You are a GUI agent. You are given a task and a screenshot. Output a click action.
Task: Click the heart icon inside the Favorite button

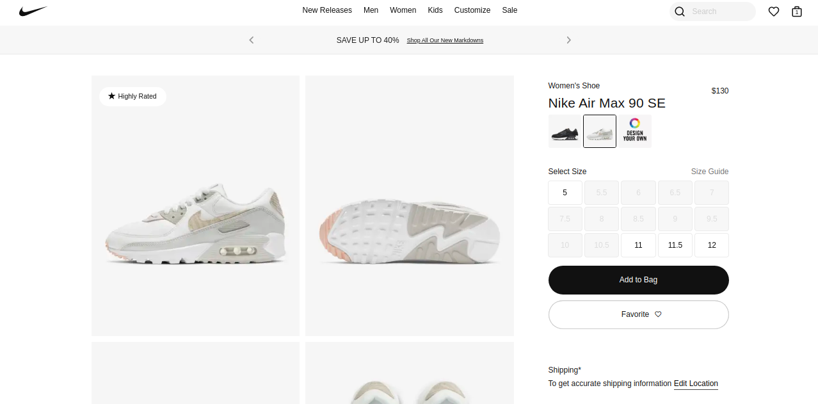click(657, 314)
